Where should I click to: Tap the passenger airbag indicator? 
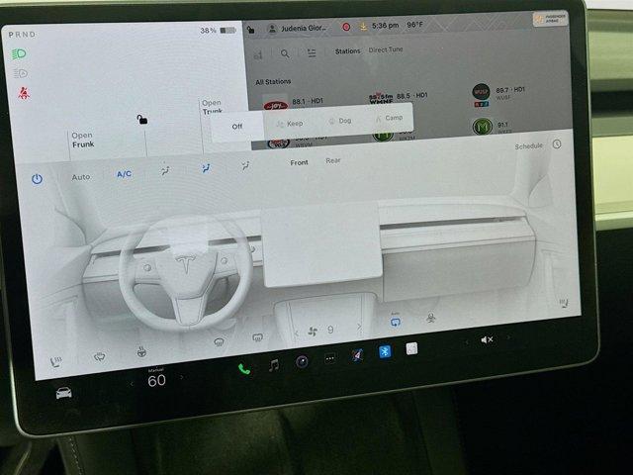coord(550,19)
